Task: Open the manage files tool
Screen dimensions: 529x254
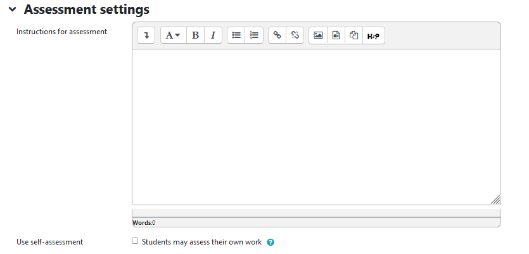Action: tap(354, 35)
